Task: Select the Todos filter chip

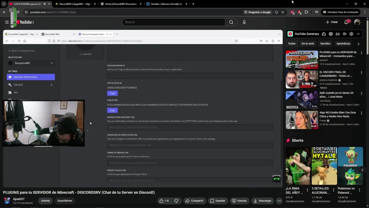Action: (x=292, y=44)
